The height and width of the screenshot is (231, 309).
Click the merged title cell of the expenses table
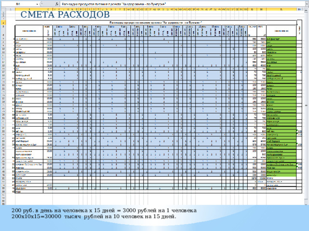coord(155,23)
